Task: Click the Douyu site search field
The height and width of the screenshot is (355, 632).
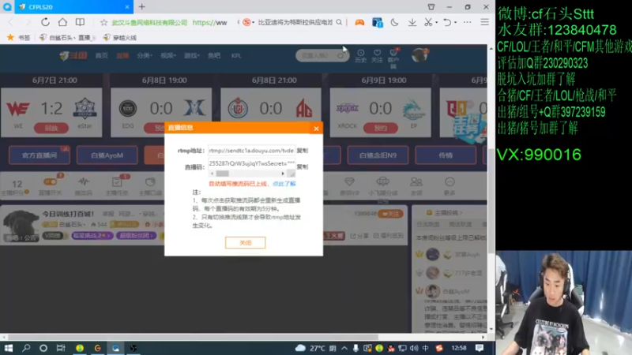Action: [x=322, y=55]
